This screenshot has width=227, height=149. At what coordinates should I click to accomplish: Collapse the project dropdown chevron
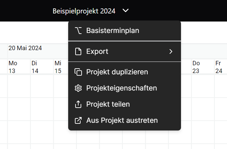point(126,10)
